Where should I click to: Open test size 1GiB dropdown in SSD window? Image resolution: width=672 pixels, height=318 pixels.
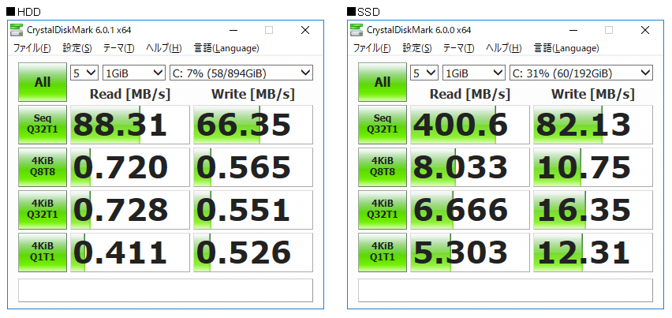coord(473,73)
